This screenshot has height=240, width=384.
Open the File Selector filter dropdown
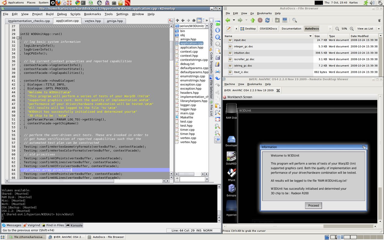207,179
